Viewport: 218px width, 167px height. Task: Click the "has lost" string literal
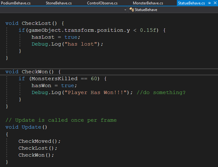pos(81,44)
